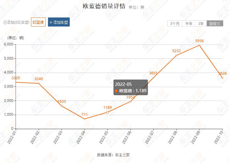Click the 2022-01 data point (3320)

(16, 82)
